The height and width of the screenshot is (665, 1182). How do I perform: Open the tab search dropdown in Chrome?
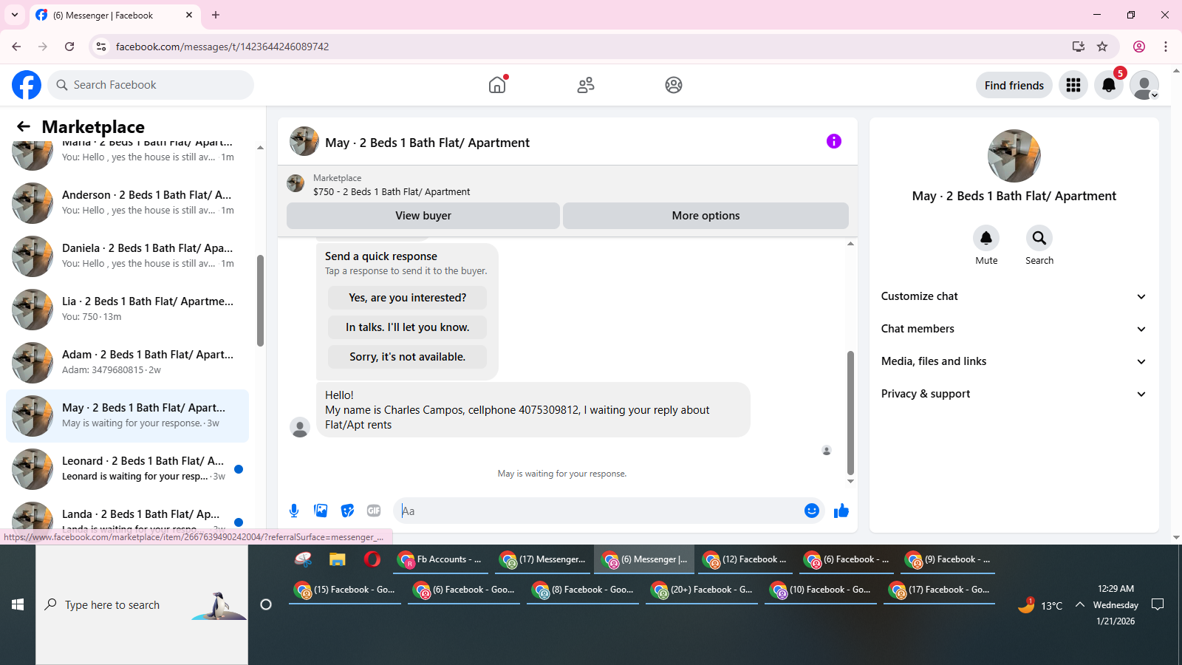[x=15, y=15]
